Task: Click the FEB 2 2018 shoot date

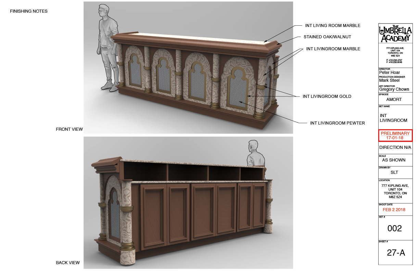Action: click(395, 209)
